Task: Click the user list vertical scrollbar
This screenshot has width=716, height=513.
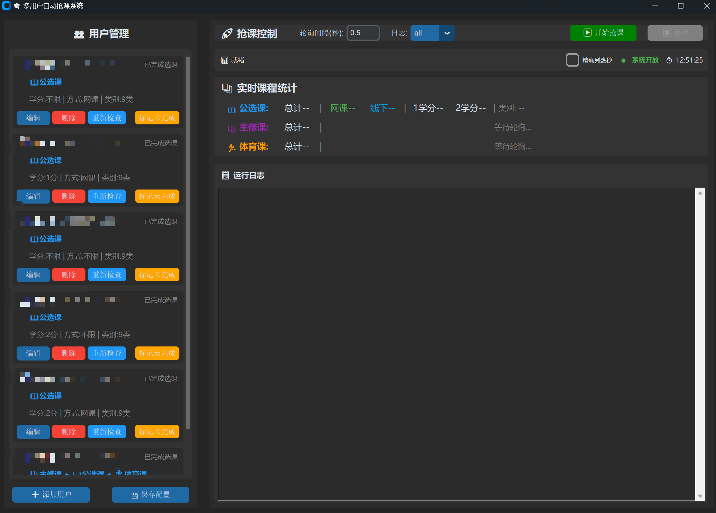Action: tap(188, 243)
